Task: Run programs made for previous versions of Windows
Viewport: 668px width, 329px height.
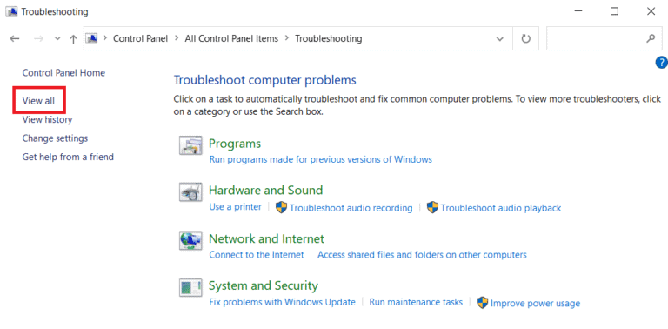Action: coord(321,160)
